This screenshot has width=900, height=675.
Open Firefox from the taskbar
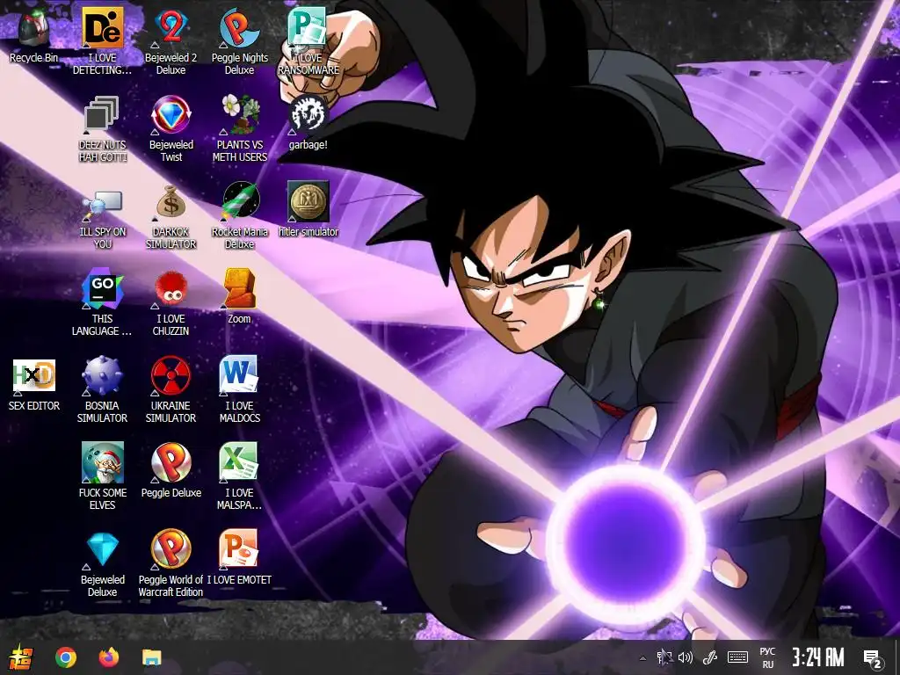click(x=108, y=657)
